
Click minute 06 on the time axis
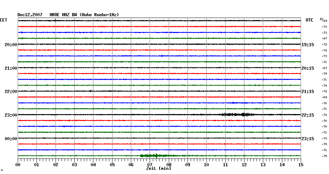tap(131, 165)
